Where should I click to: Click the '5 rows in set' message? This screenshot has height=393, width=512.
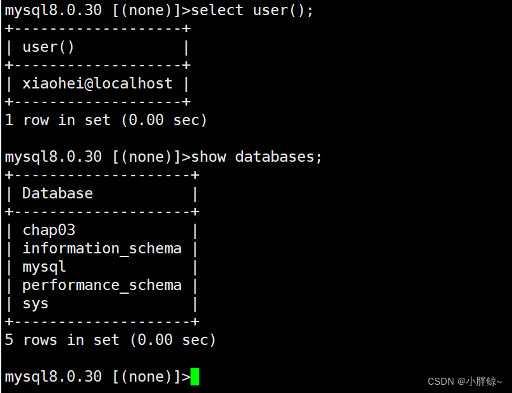coord(62,340)
